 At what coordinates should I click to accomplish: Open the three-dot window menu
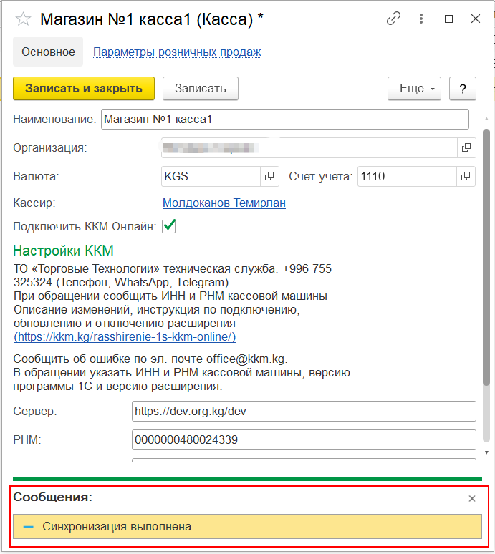pyautogui.click(x=421, y=19)
